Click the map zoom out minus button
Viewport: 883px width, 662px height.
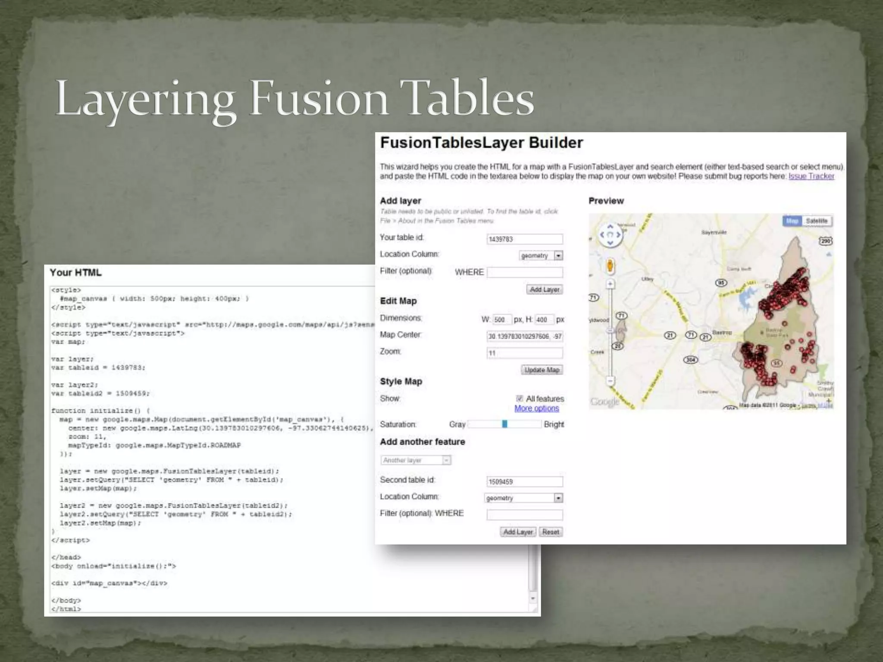pyautogui.click(x=610, y=381)
